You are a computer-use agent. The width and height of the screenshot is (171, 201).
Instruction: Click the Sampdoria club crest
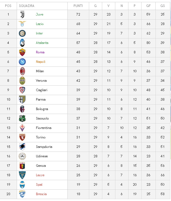[22, 147]
